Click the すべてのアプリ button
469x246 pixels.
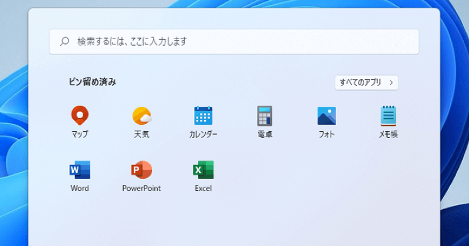pos(366,83)
